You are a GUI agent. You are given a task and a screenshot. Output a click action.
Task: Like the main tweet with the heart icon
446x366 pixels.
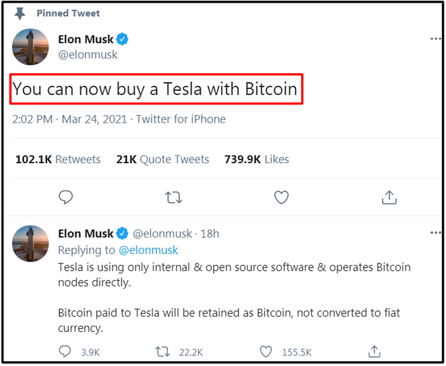point(281,197)
